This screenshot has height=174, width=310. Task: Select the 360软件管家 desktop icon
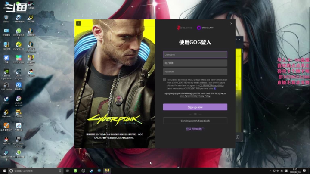tap(19, 59)
